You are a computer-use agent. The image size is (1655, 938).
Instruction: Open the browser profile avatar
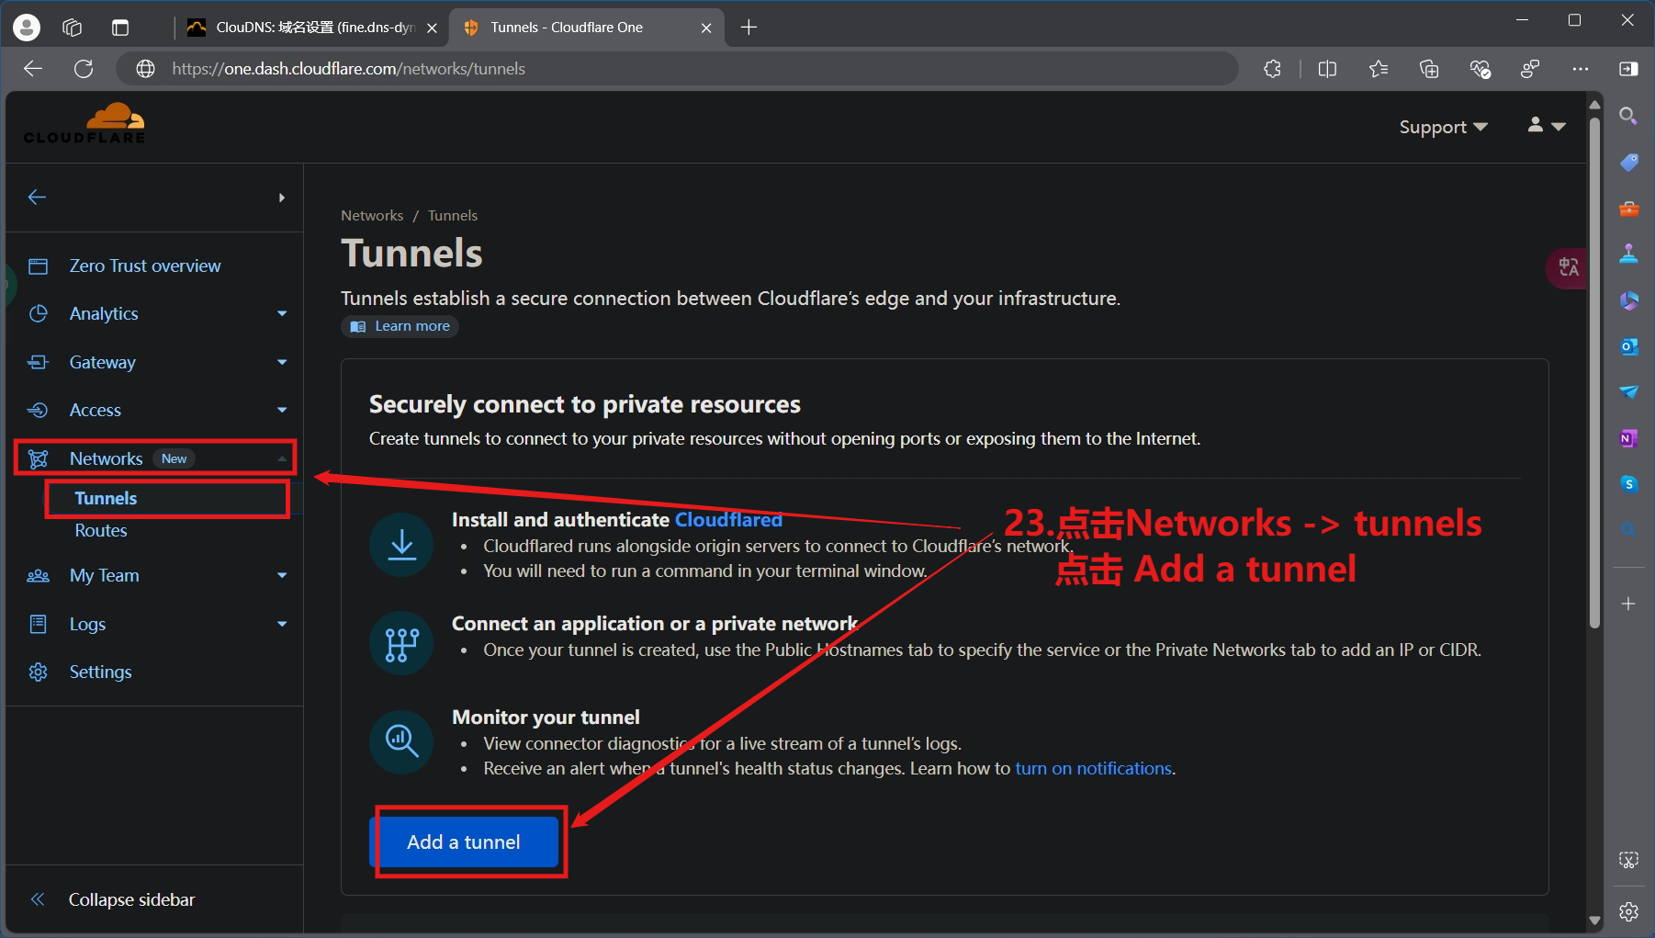(27, 28)
